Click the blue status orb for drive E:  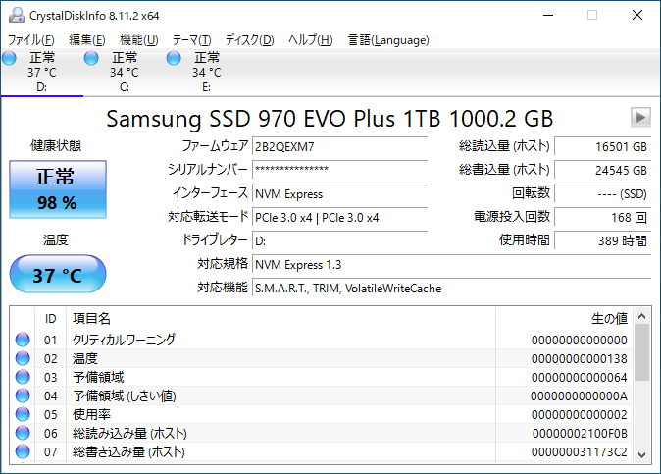click(x=174, y=58)
